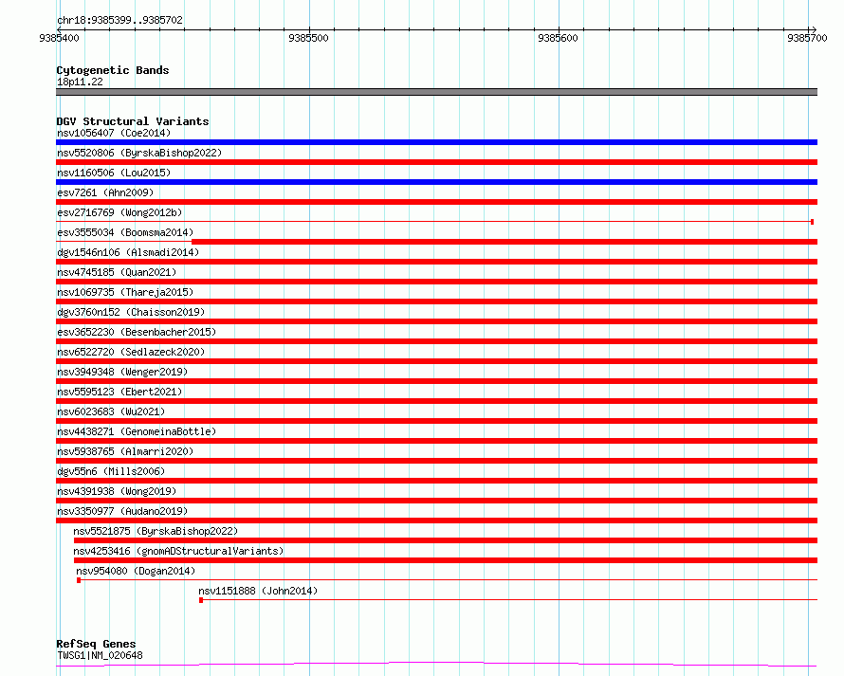844x676 pixels.
Task: Click the Cytogenetic Bands track title
Action: point(113,70)
